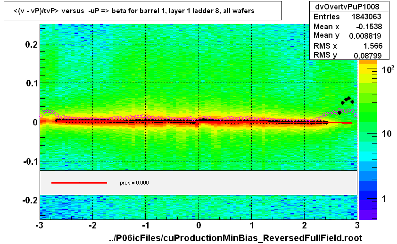The width and height of the screenshot is (397, 244).
Task: Click the x-axis label 3
Action: (x=357, y=225)
